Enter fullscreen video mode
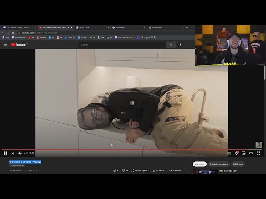266x199 pixels. click(x=258, y=153)
